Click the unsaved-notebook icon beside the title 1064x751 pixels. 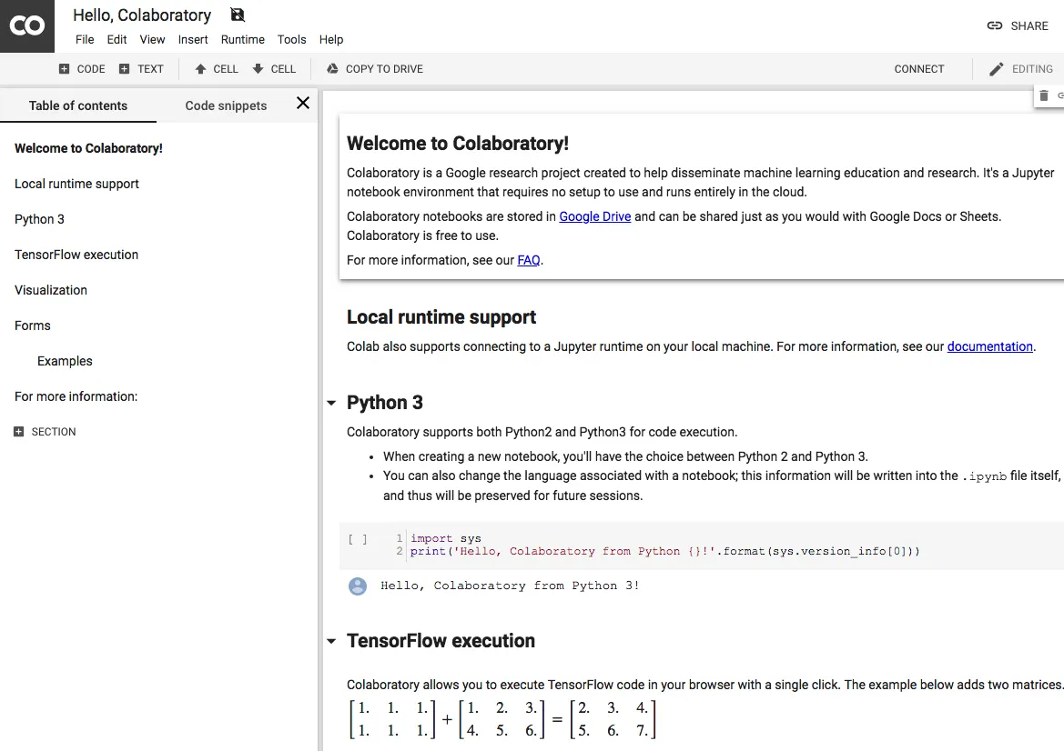[x=238, y=15]
